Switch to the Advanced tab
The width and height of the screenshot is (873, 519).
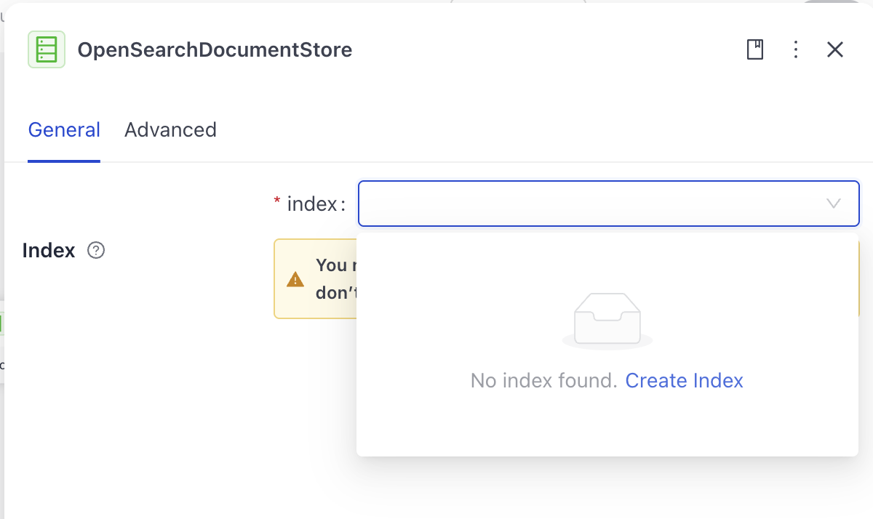pyautogui.click(x=170, y=130)
